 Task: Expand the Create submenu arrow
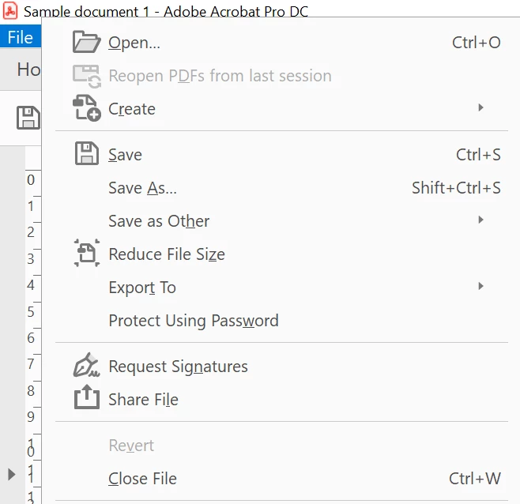[480, 108]
